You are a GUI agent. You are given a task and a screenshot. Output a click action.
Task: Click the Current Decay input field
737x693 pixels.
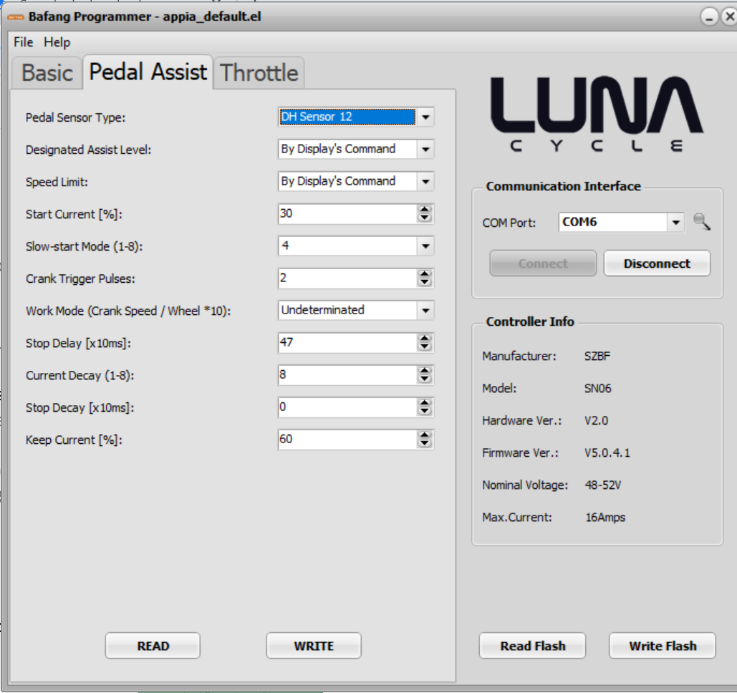(347, 375)
